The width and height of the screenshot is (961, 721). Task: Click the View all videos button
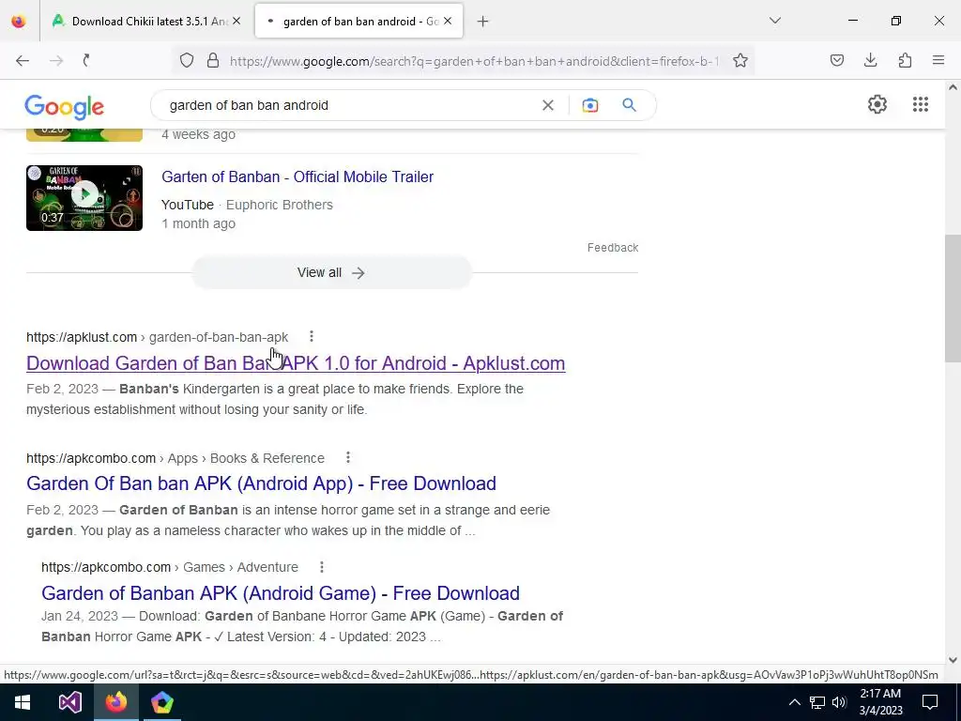pos(331,273)
